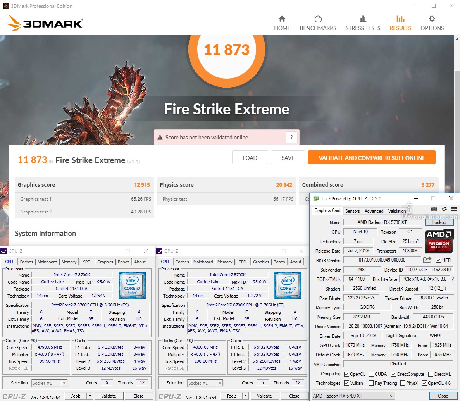Toggle the DirectCompute checkbox
460x401 pixels.
click(394, 374)
